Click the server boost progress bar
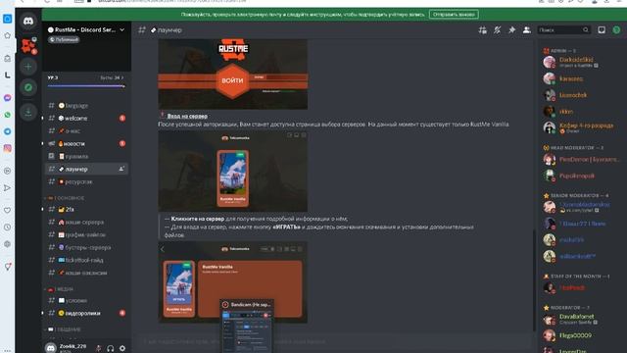The height and width of the screenshot is (353, 627). click(86, 85)
